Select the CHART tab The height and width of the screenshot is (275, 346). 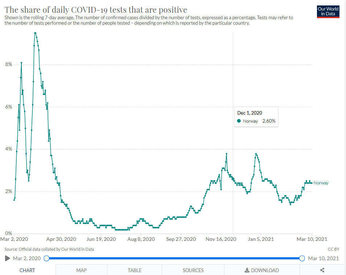point(27,270)
